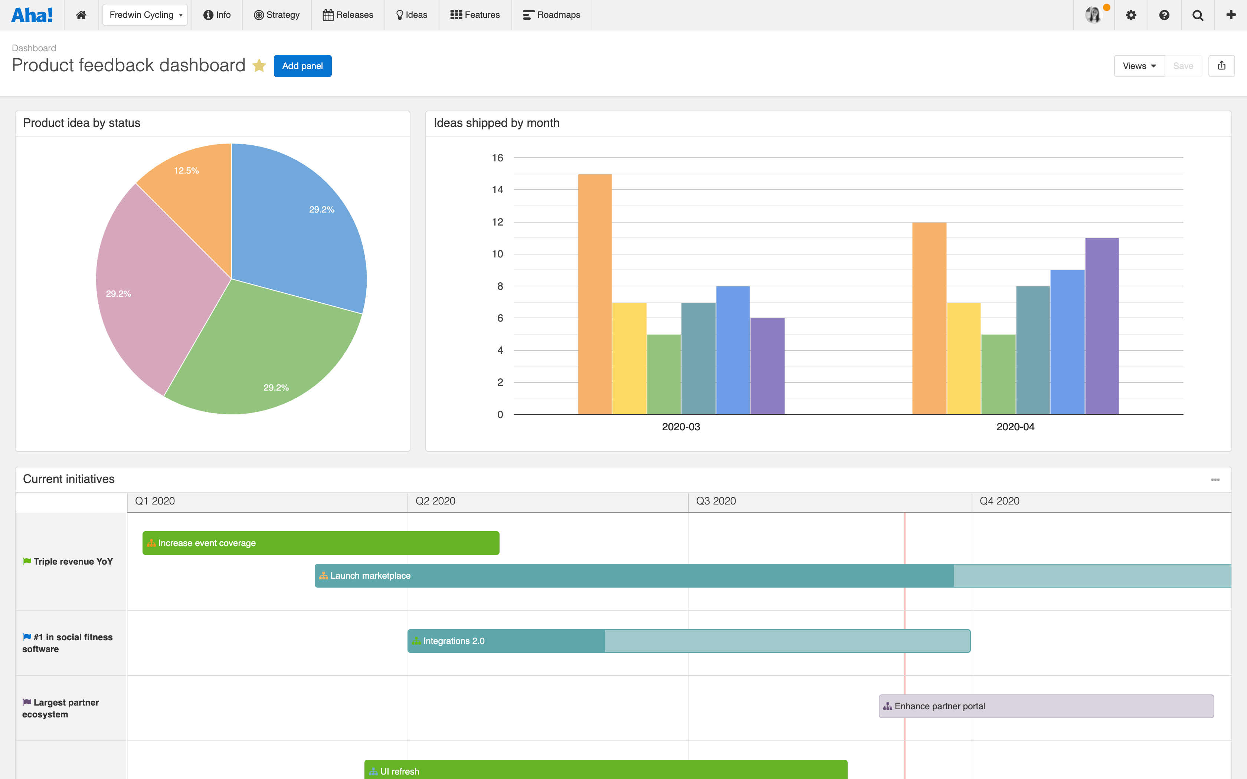Click the Dashboard breadcrumb link
This screenshot has height=779, width=1247.
coord(33,48)
